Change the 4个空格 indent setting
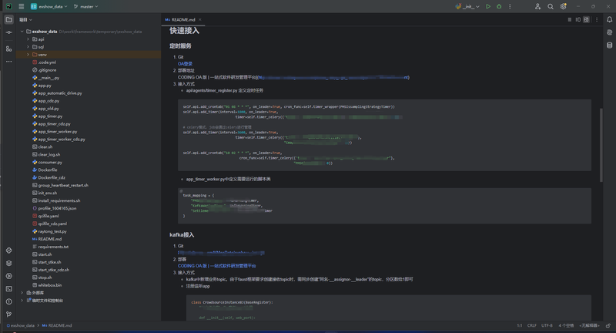 566,325
